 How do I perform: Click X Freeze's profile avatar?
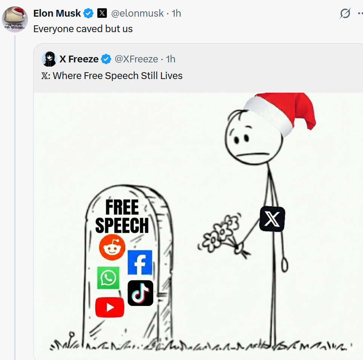click(x=49, y=59)
